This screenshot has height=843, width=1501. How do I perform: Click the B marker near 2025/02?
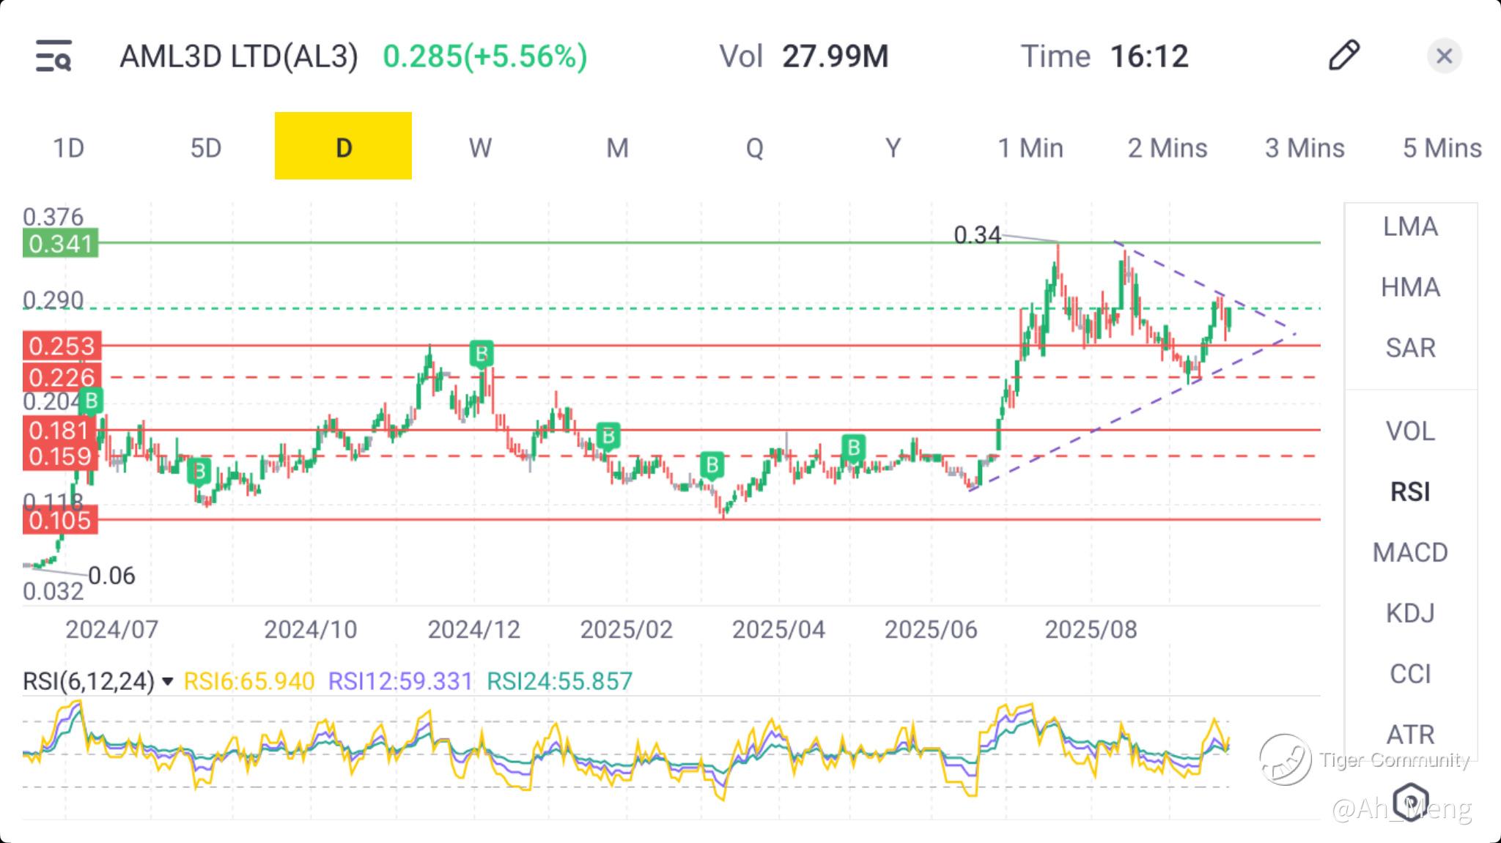608,437
